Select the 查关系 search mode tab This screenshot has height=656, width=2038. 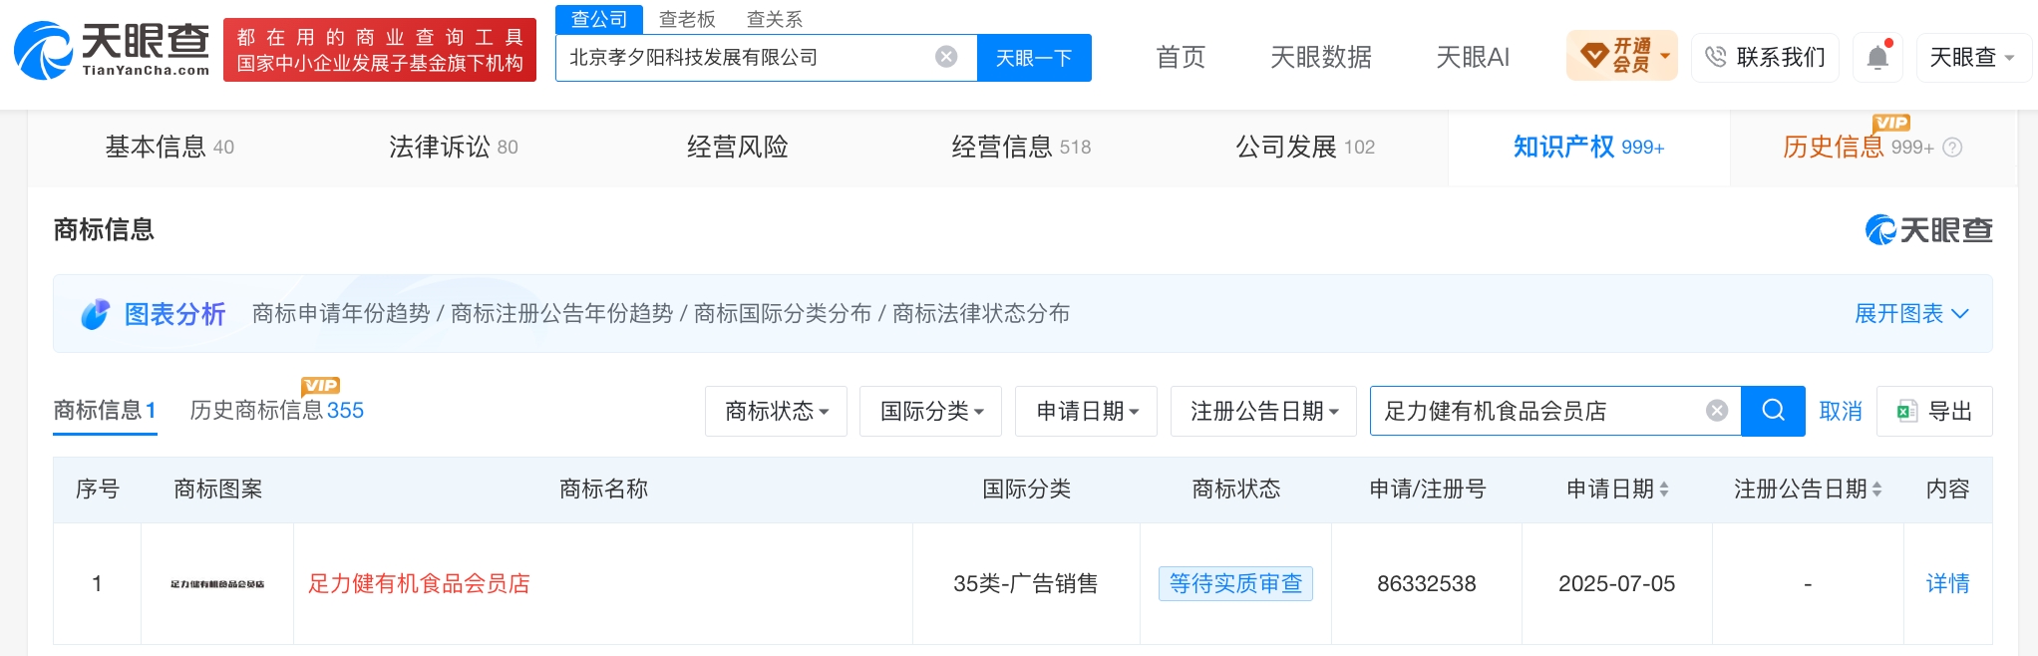point(775,19)
